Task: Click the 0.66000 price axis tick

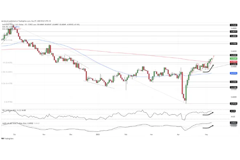Action: (x=233, y=51)
